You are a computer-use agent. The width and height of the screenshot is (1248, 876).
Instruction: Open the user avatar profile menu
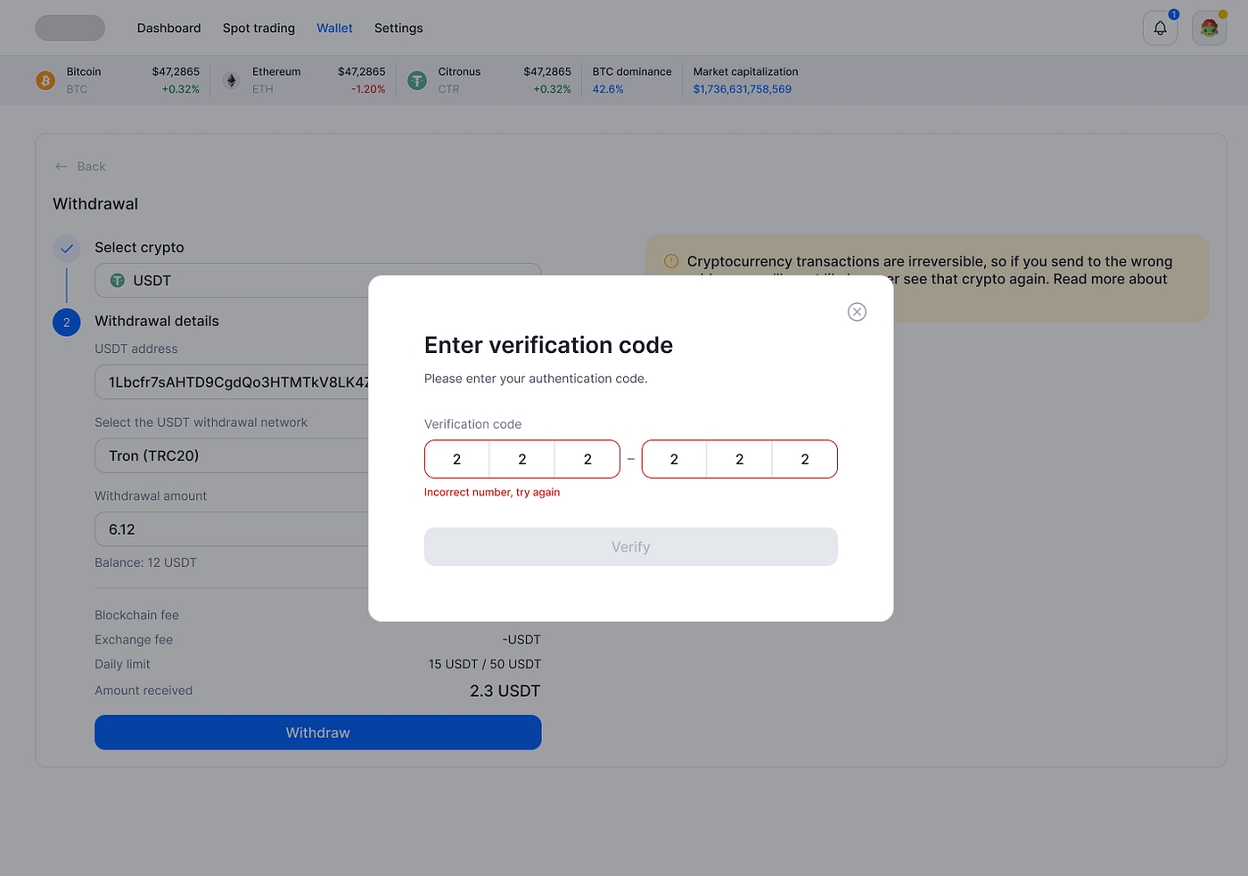[1209, 29]
